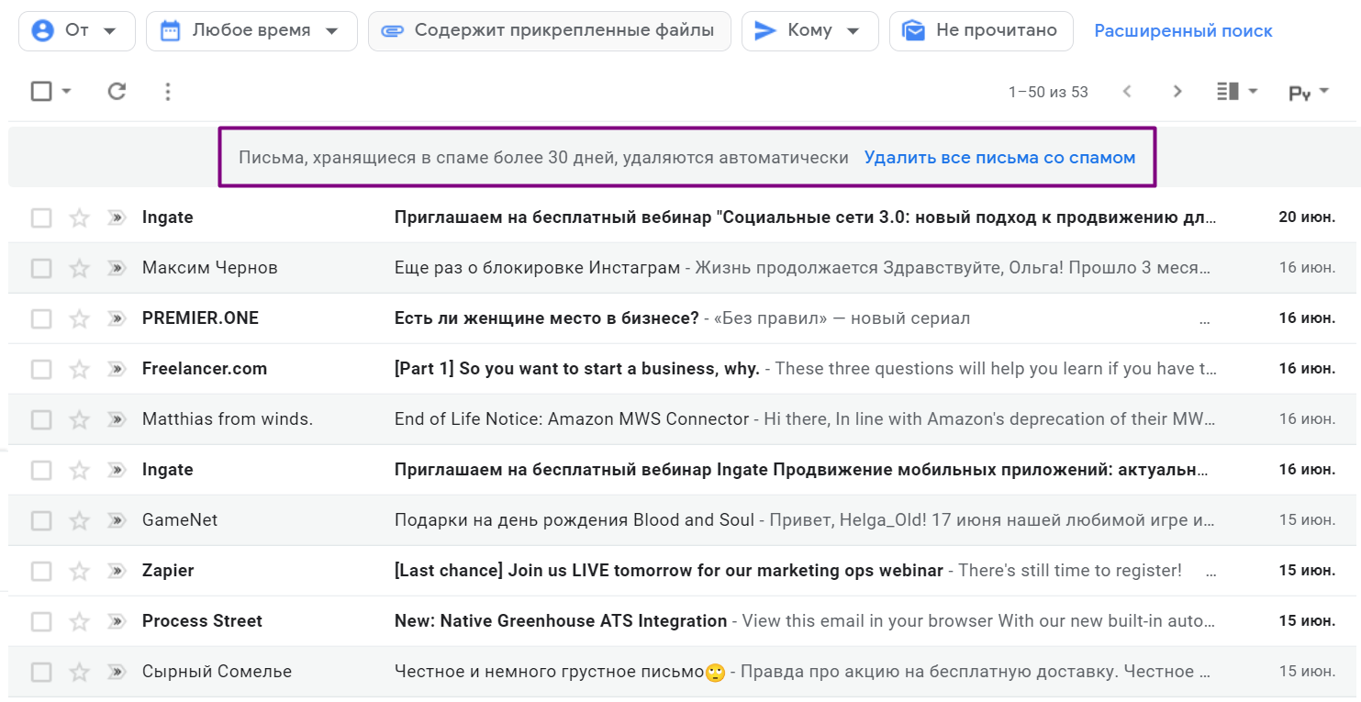Select the Максим Чернов email checkbox
Viewport: 1361px width, 702px height.
41,268
